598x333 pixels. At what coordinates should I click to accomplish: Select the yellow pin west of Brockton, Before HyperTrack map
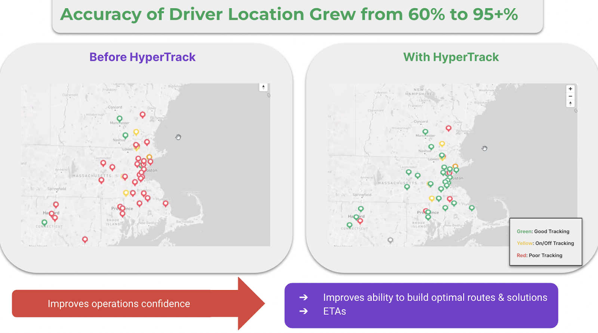pos(126,193)
